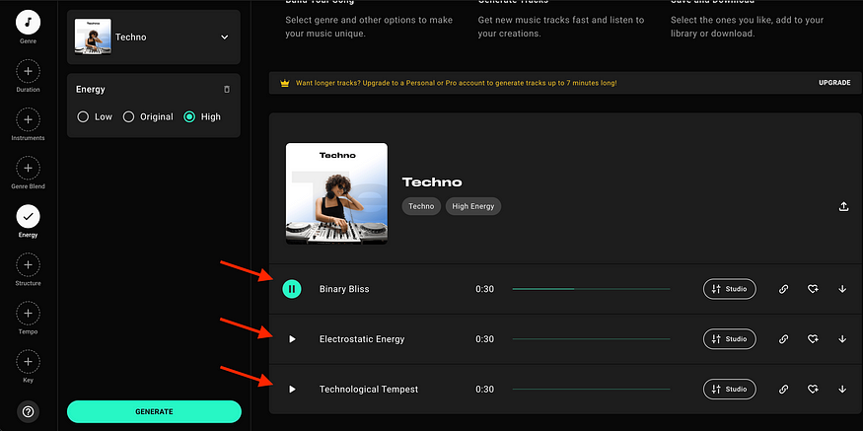Click the GENERATE button
The image size is (863, 431).
[154, 411]
